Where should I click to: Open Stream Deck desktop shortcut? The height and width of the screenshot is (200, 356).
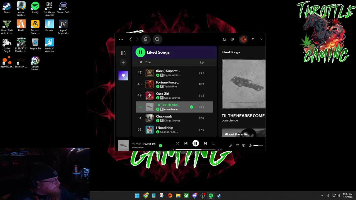[63, 7]
